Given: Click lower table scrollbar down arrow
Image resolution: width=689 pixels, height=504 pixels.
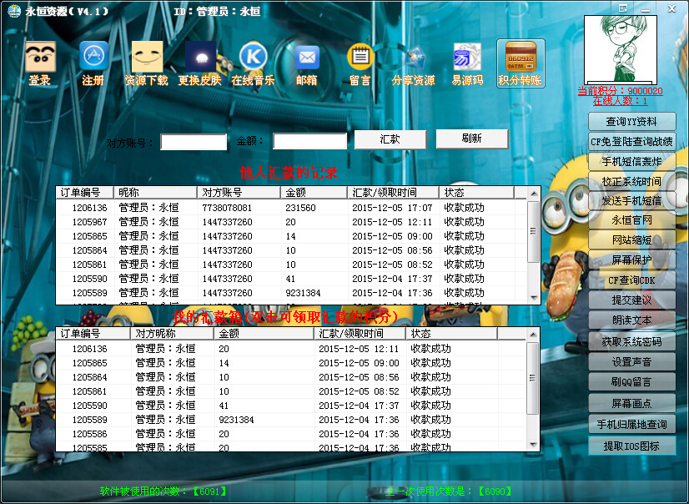Looking at the screenshot, I should pyautogui.click(x=532, y=445).
